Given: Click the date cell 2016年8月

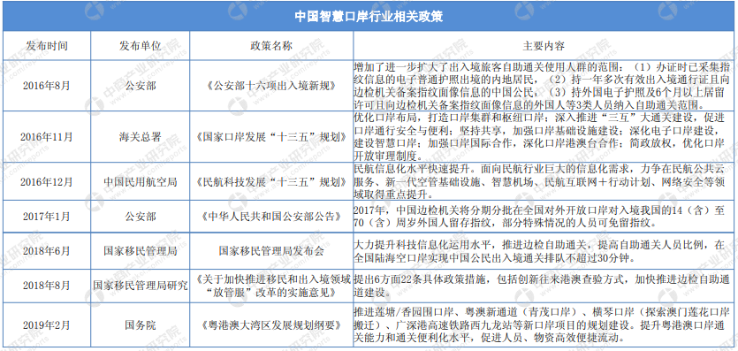Looking at the screenshot, I should click(47, 86).
